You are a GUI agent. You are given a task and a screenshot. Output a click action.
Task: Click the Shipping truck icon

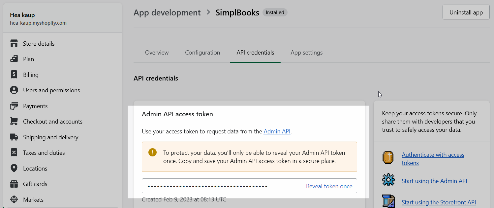[14, 137]
